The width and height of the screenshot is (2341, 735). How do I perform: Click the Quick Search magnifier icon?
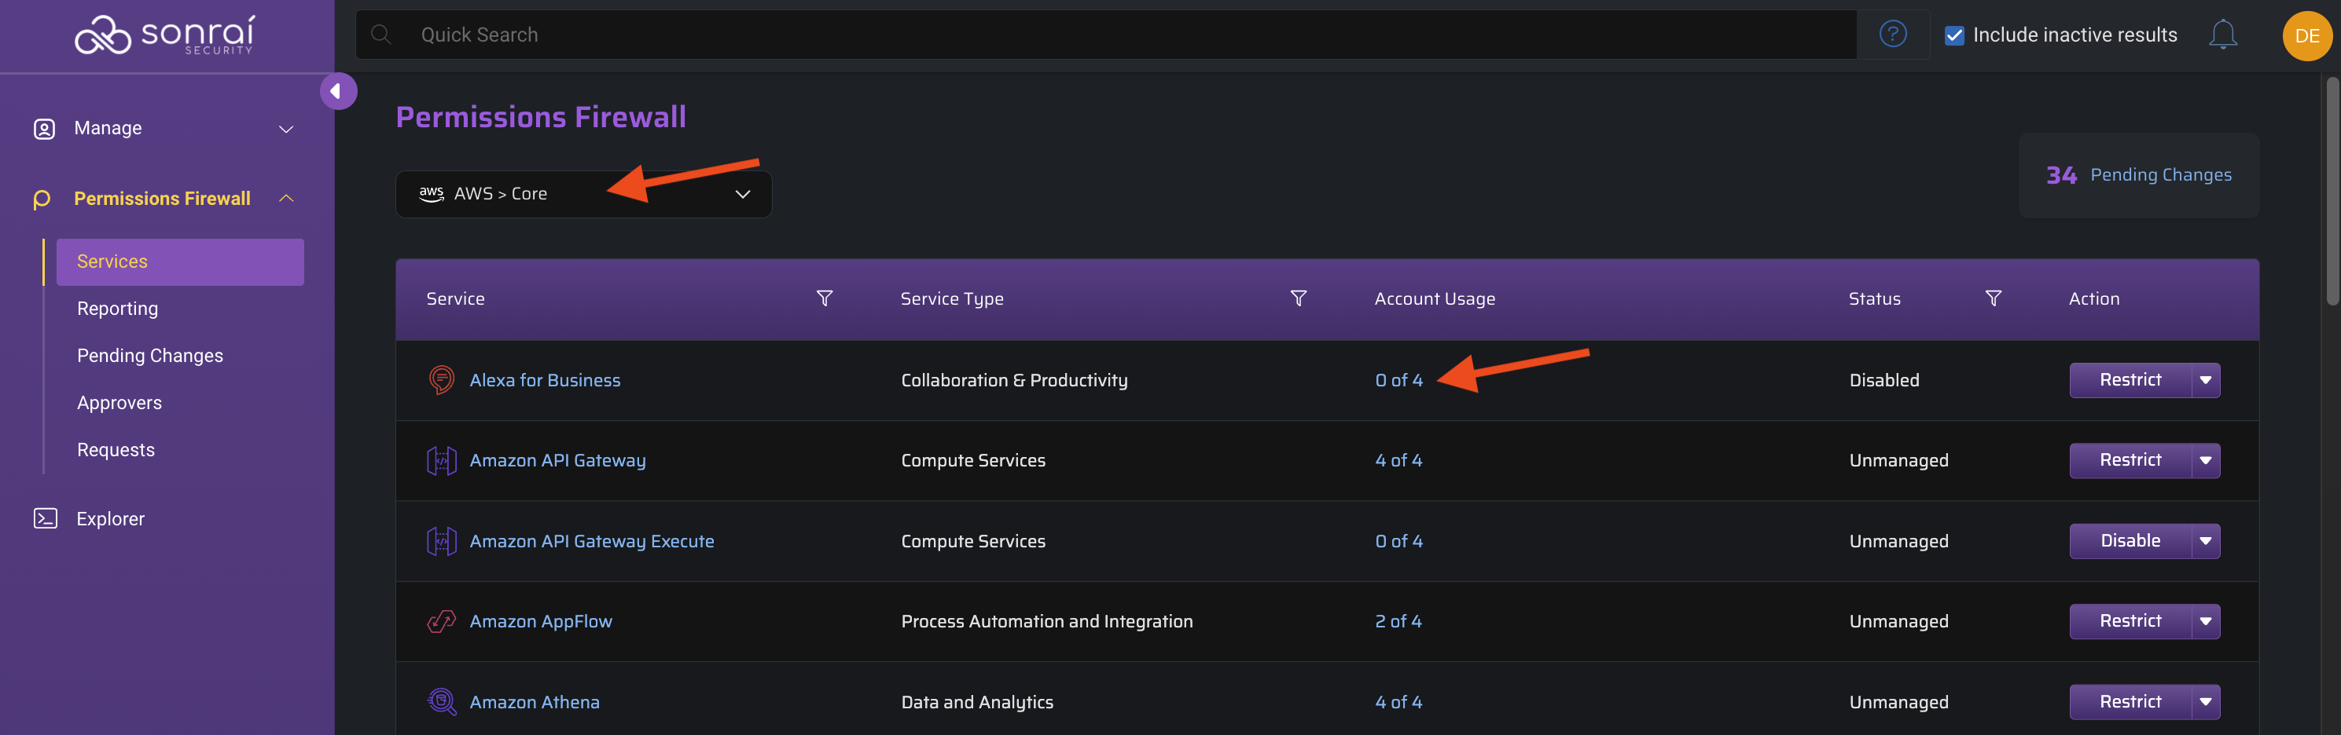point(380,35)
